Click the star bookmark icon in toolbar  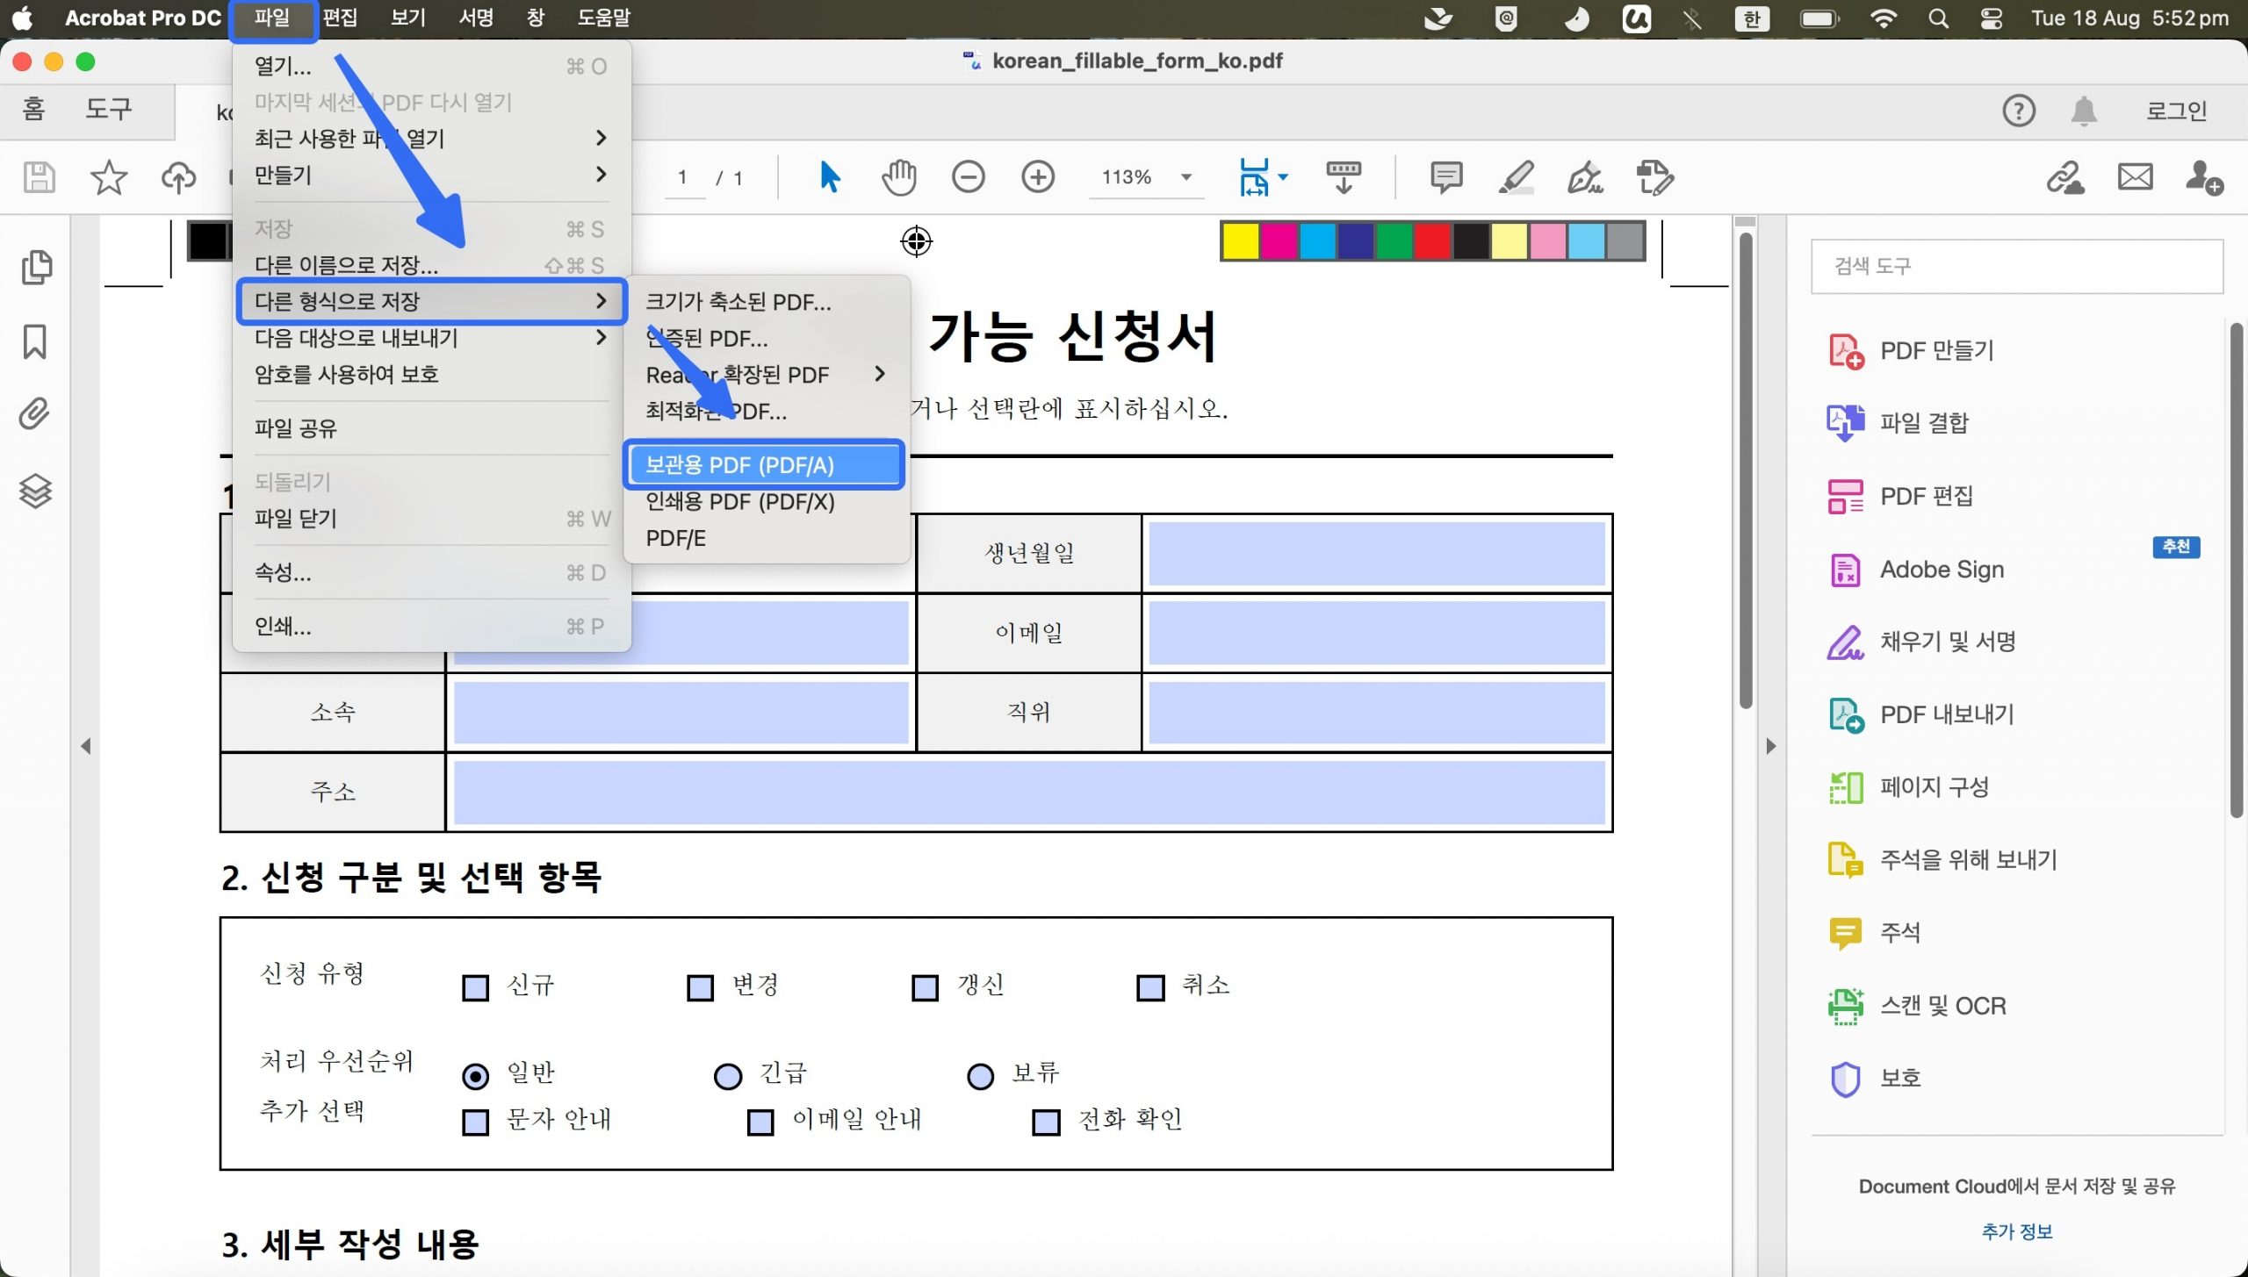(109, 177)
